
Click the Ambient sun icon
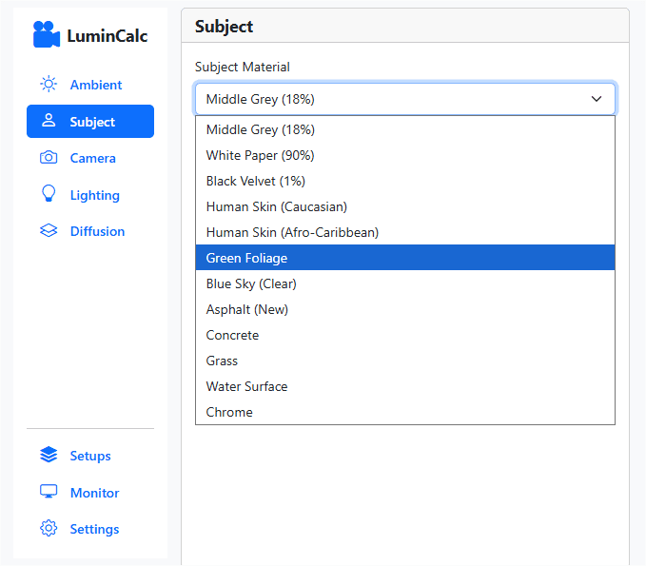[x=49, y=84]
